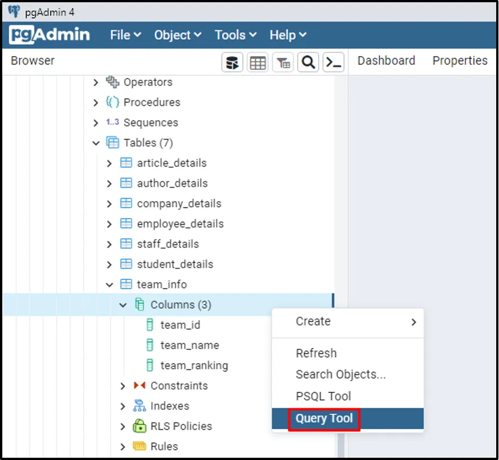Click the View Data grid icon
This screenshot has height=460, width=499.
(x=258, y=63)
